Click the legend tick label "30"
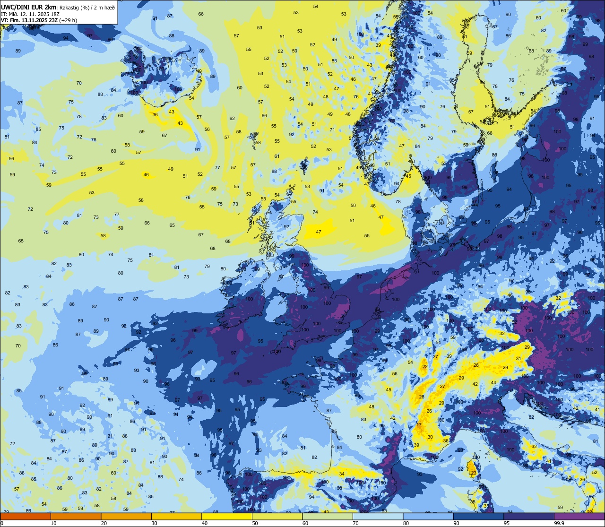 point(154,523)
